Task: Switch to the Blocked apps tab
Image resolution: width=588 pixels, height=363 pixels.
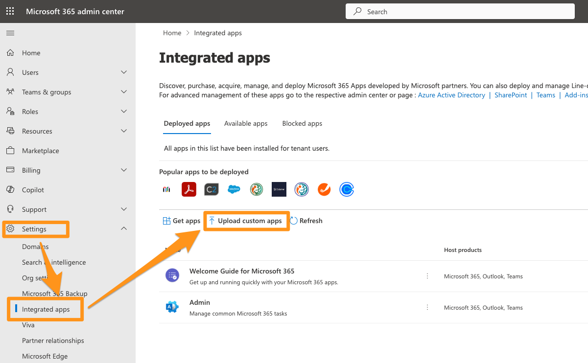Action: (302, 123)
